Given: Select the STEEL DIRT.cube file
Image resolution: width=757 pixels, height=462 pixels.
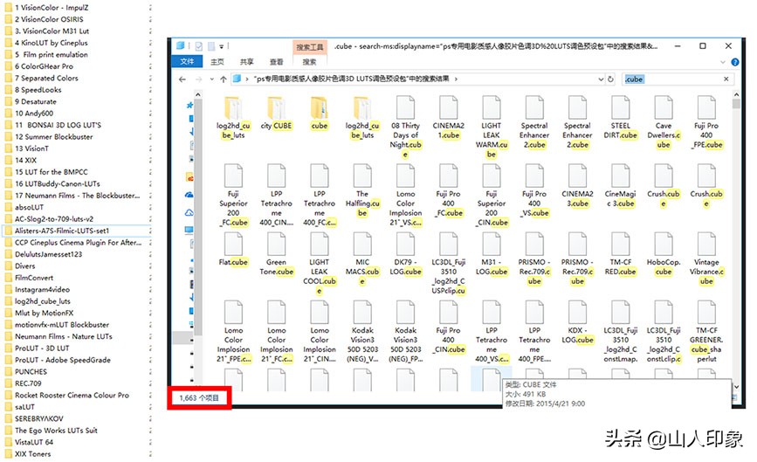Looking at the screenshot, I should click(621, 117).
